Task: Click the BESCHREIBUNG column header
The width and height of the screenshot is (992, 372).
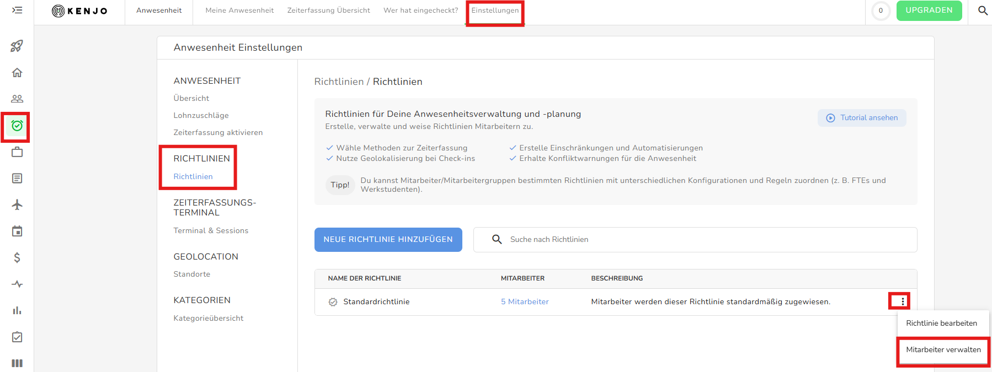Action: [x=617, y=278]
